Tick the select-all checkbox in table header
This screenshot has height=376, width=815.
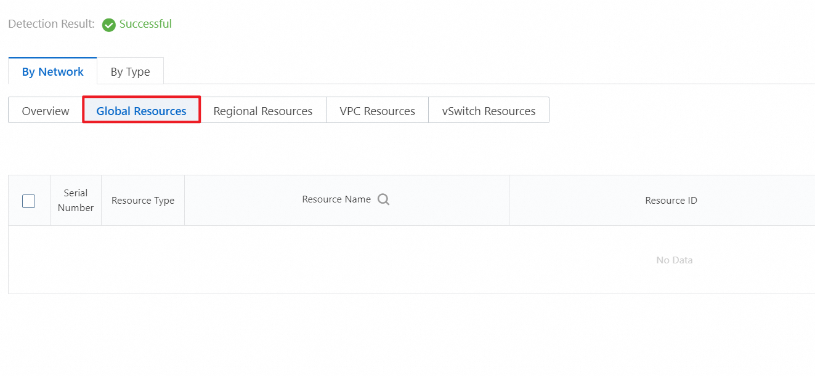tap(28, 201)
